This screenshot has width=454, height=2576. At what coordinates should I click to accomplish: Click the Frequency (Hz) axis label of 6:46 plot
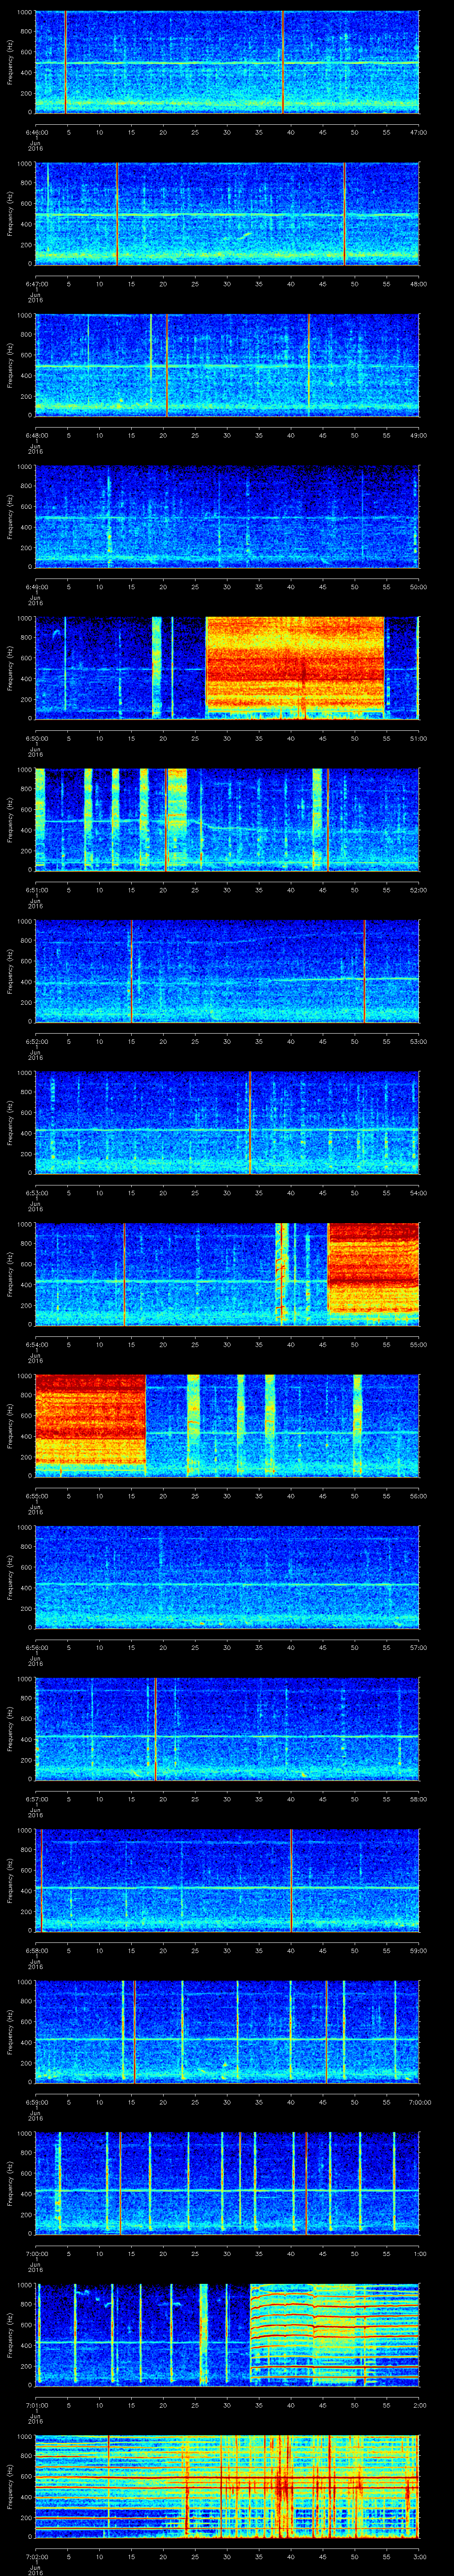[10, 62]
